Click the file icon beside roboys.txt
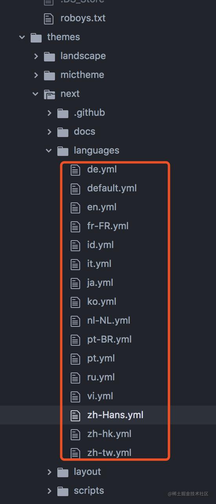 [48, 19]
